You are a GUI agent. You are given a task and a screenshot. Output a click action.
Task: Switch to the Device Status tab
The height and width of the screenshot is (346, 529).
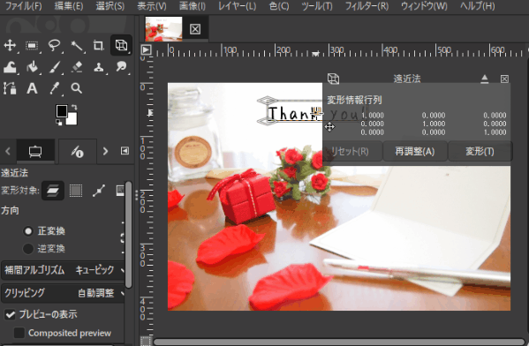tap(77, 152)
